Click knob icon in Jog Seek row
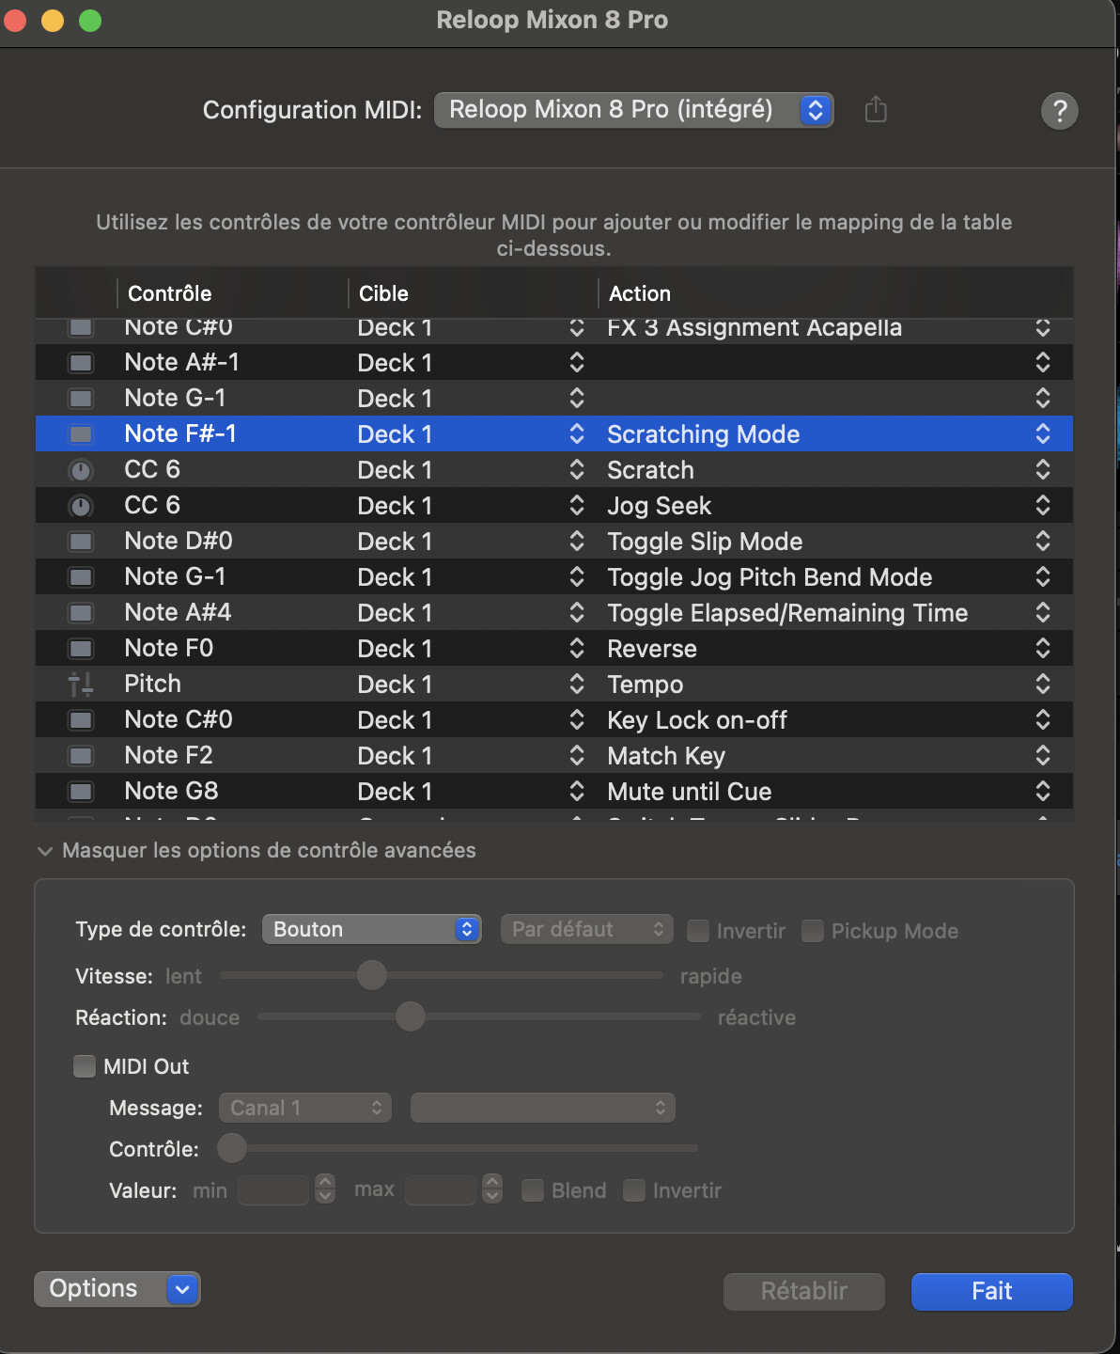Image resolution: width=1120 pixels, height=1354 pixels. [82, 506]
